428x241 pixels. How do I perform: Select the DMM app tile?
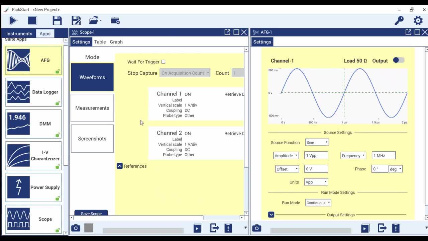click(33, 124)
